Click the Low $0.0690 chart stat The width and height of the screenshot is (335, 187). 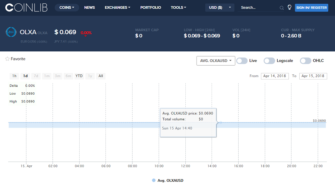(x=22, y=93)
